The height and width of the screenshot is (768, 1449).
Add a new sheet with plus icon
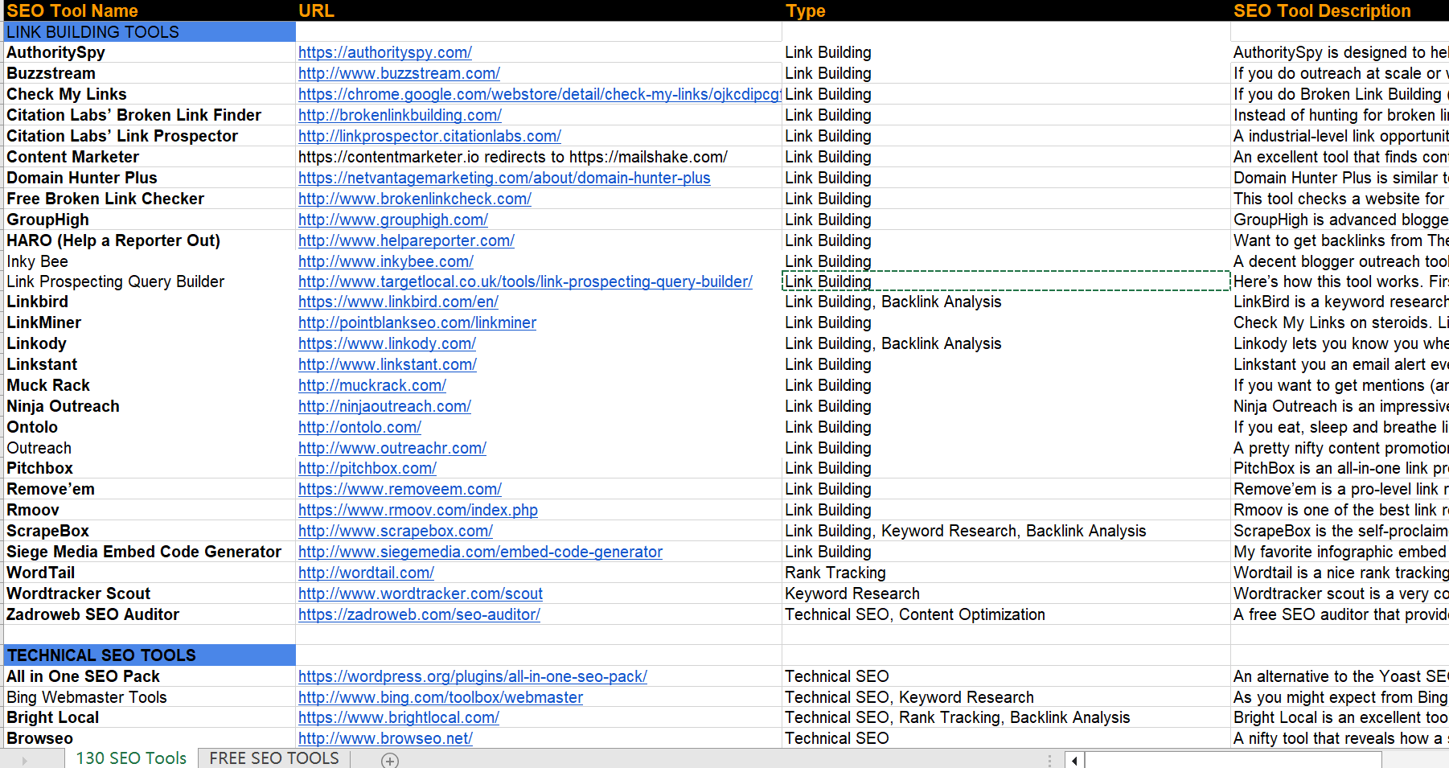pyautogui.click(x=390, y=760)
